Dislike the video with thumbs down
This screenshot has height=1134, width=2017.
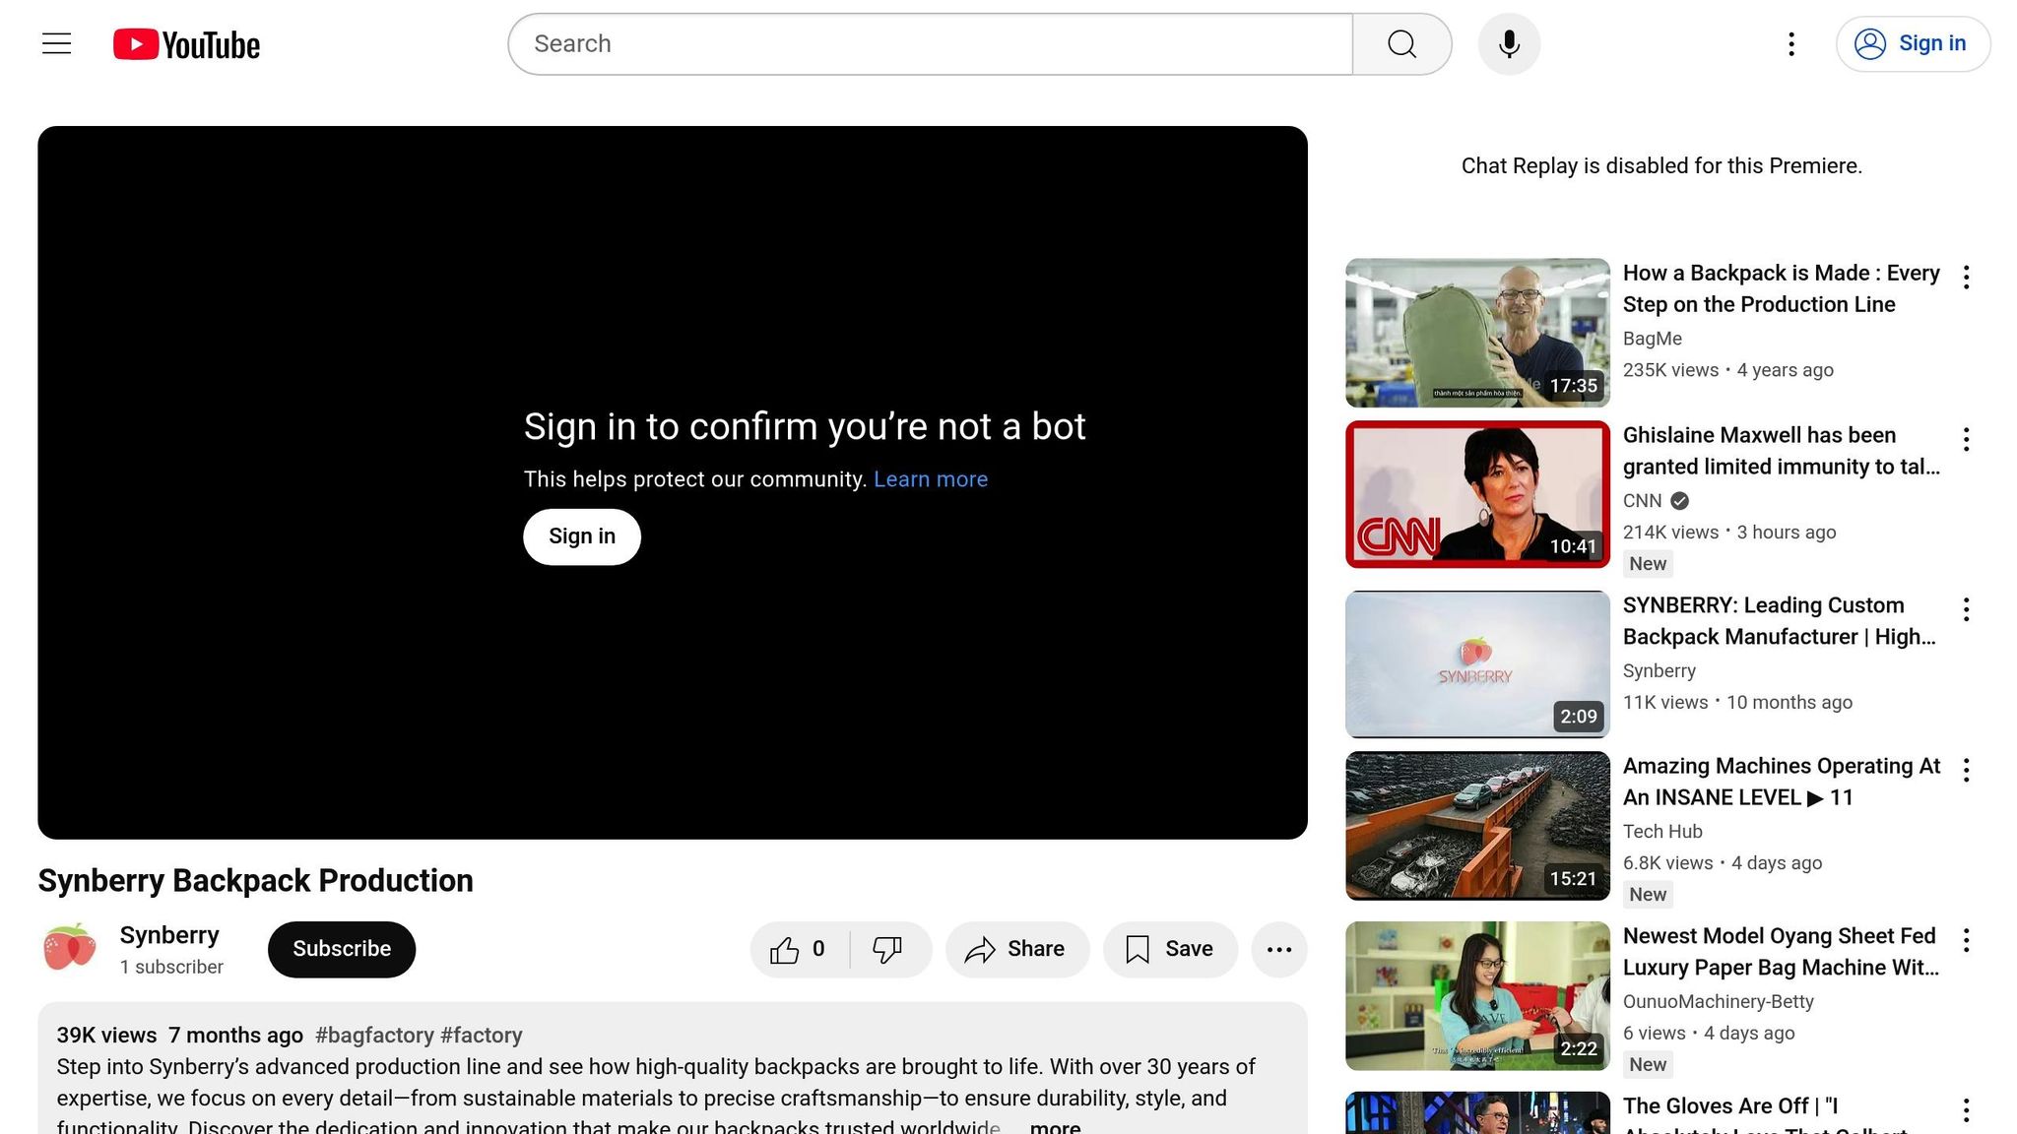click(888, 949)
